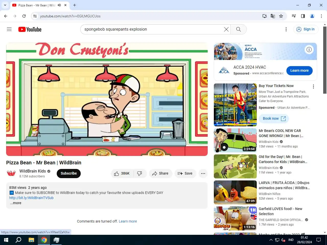Open the Share dialog for the video
This screenshot has height=245, width=327.
point(160,174)
